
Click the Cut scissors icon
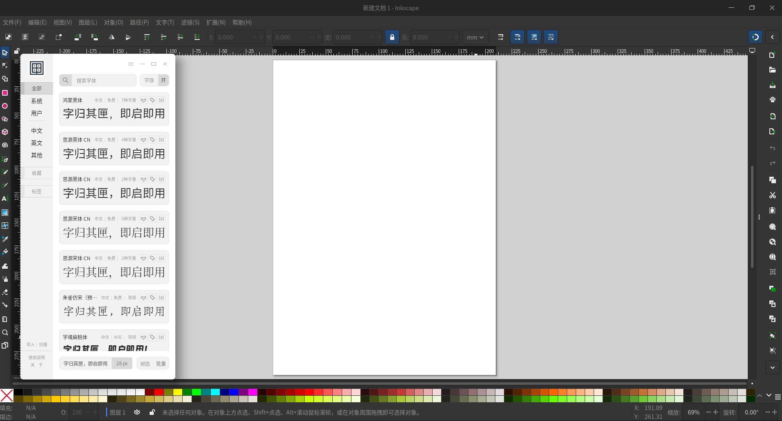[772, 195]
